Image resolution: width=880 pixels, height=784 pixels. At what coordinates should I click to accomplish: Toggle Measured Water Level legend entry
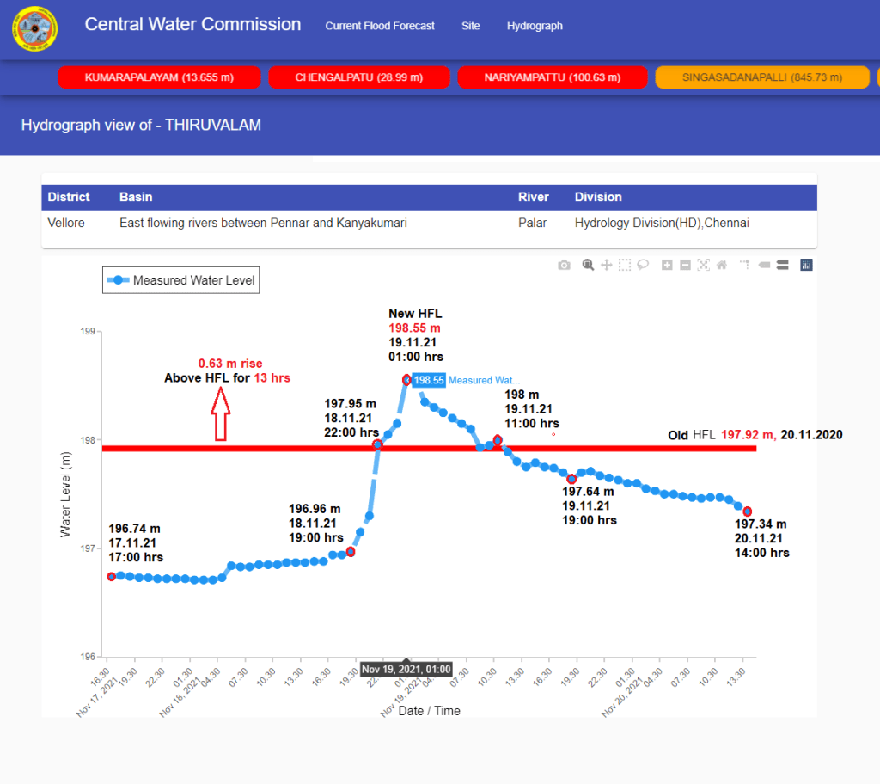pyautogui.click(x=180, y=280)
